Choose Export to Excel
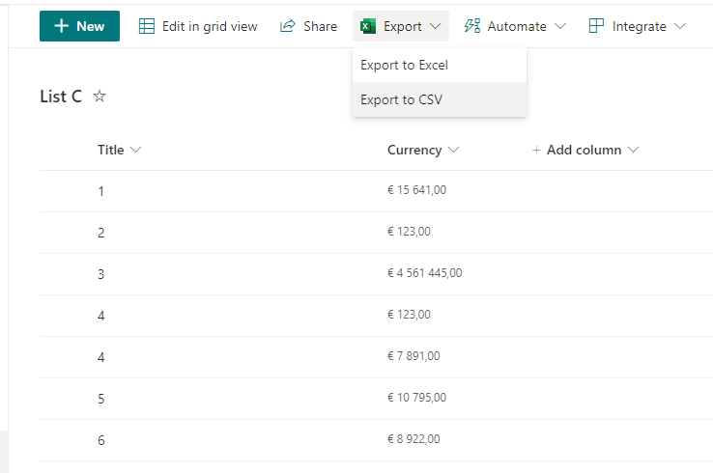Image resolution: width=713 pixels, height=473 pixels. [404, 65]
